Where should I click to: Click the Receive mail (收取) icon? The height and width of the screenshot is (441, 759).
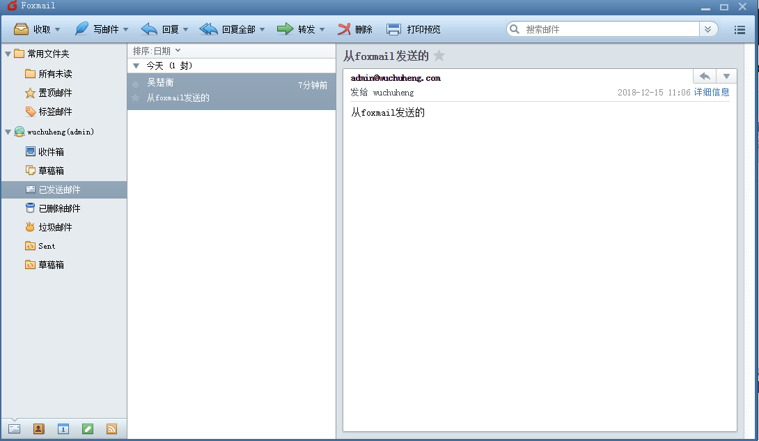tap(22, 29)
